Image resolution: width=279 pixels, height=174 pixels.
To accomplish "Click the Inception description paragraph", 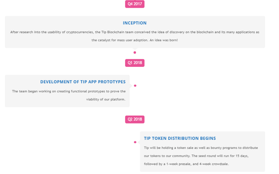I will 135,36.
